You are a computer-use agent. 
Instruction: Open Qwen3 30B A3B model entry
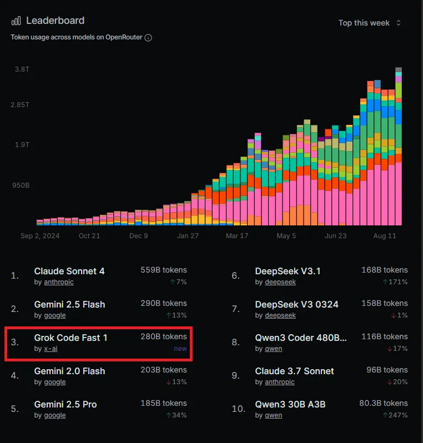pyautogui.click(x=290, y=405)
